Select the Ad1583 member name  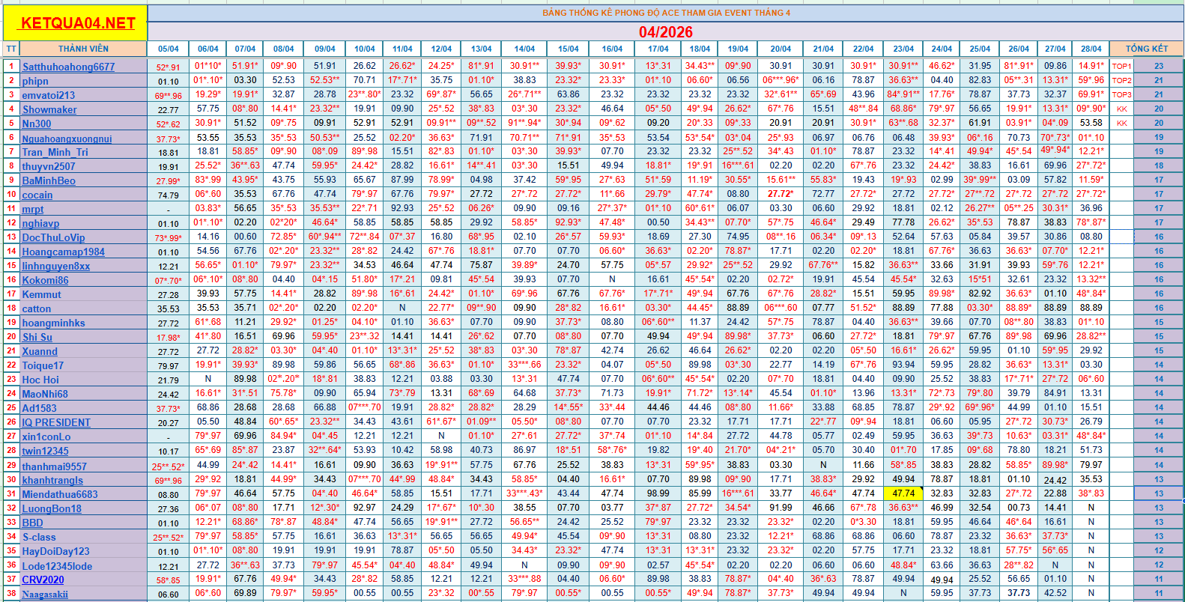click(x=40, y=408)
